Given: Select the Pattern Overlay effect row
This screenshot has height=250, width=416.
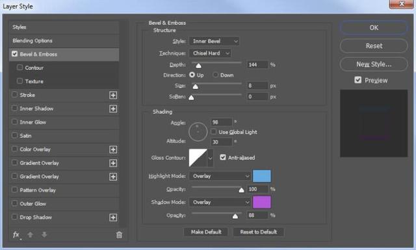Looking at the screenshot, I should tap(64, 190).
